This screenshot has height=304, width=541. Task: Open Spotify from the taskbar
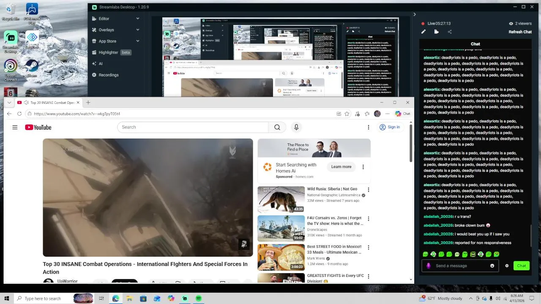coord(199,299)
